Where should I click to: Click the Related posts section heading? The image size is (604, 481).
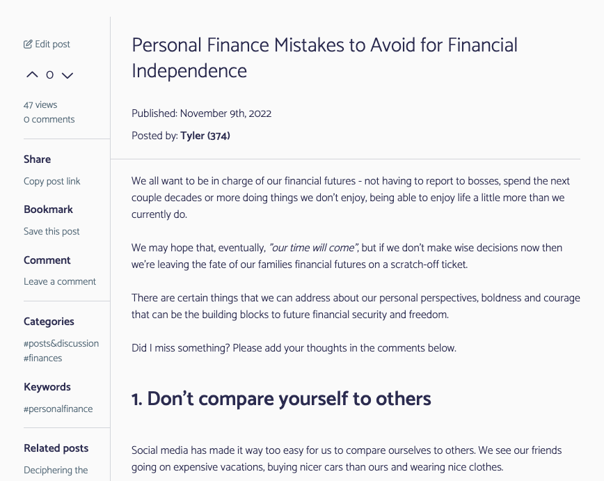tap(56, 448)
